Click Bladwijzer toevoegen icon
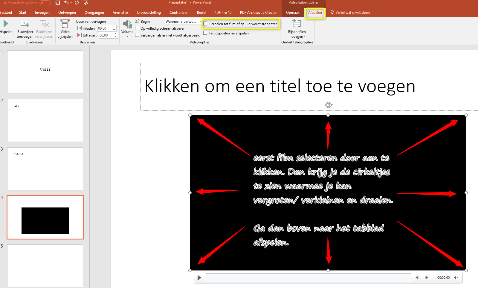This screenshot has height=288, width=478. (x=25, y=24)
